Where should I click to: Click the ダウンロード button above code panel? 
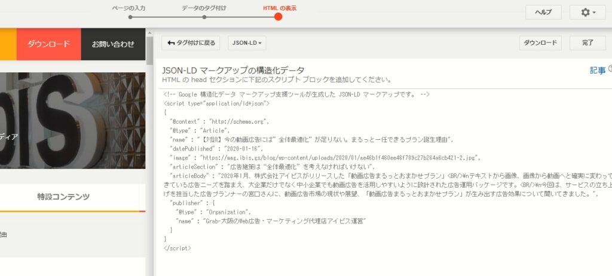(x=540, y=43)
